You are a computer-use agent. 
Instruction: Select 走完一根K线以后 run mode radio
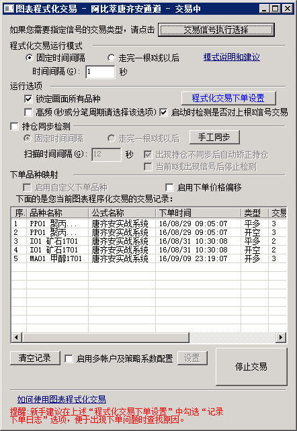click(x=112, y=58)
